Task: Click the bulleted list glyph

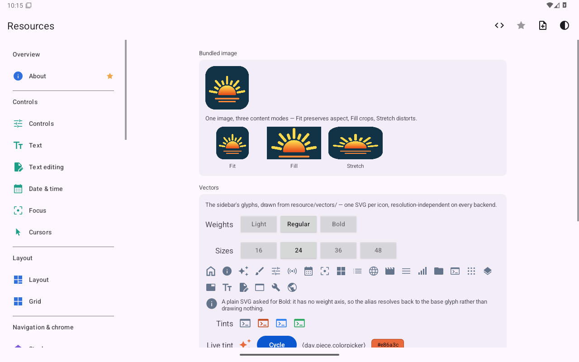Action: tap(357, 271)
